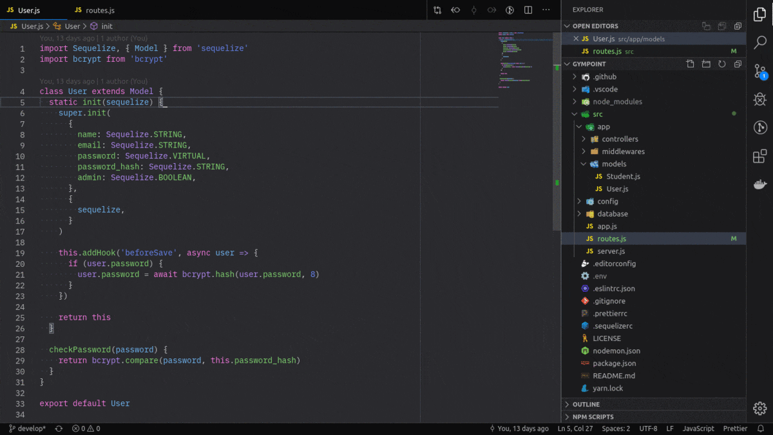Screen dimensions: 773x435
Task: Collapse the src folder
Action: (575, 114)
